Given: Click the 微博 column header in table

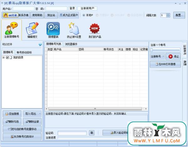Looking at the screenshot, I should click(x=129, y=49).
